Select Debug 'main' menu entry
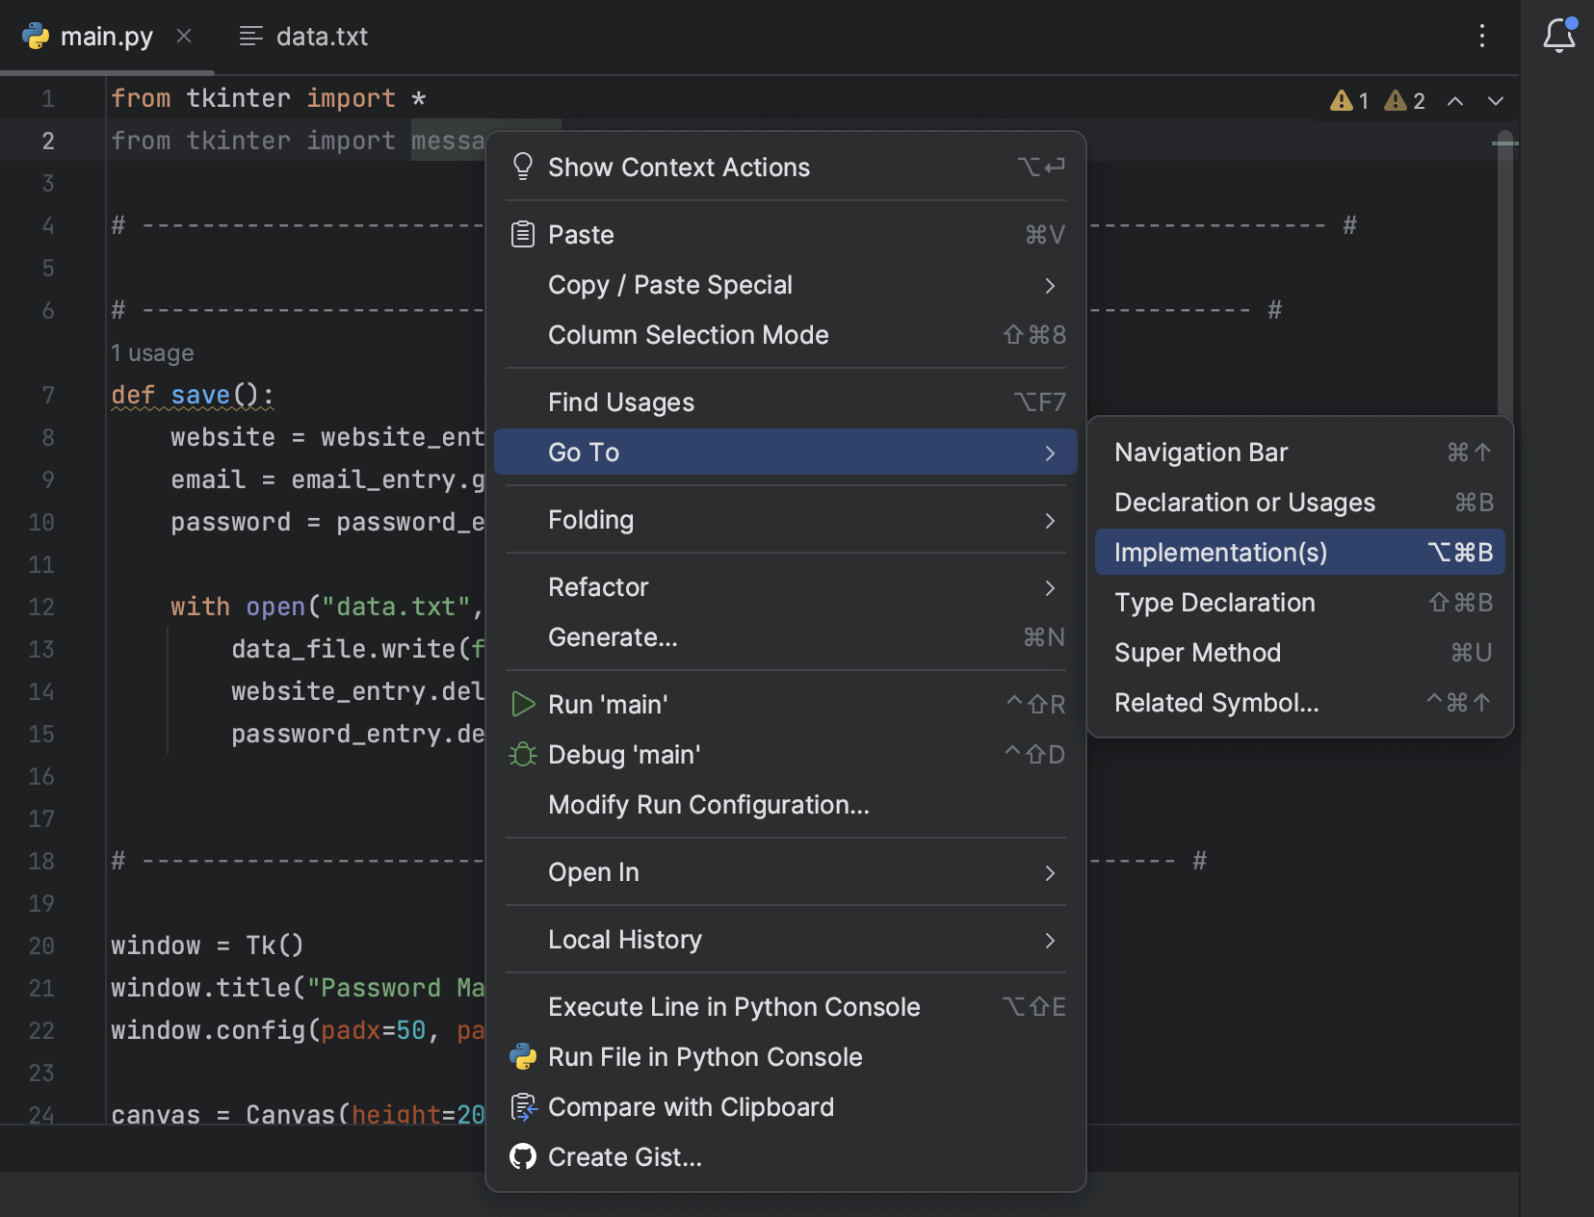This screenshot has width=1594, height=1217. point(786,754)
